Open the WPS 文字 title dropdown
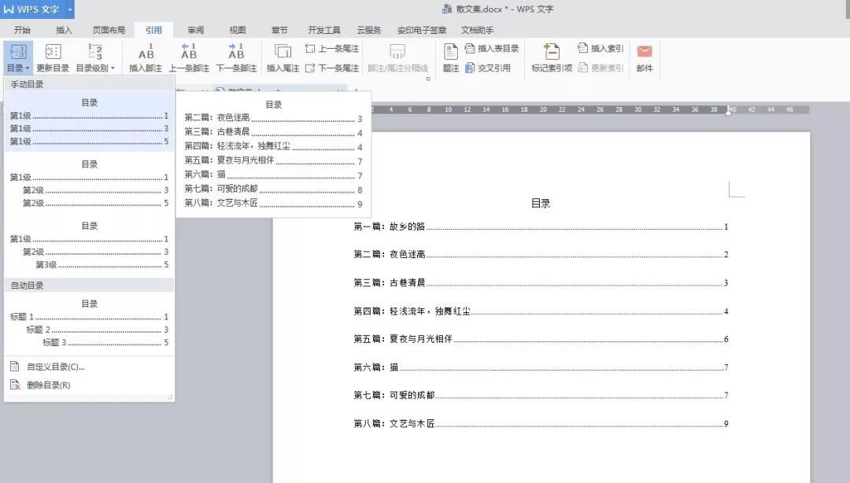The image size is (850, 483). [35, 9]
